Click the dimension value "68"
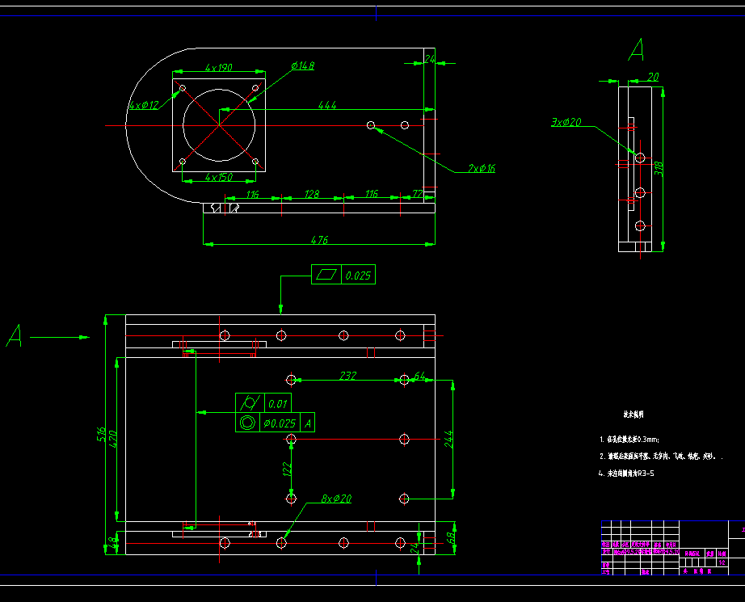This screenshot has width=745, height=602. click(451, 537)
